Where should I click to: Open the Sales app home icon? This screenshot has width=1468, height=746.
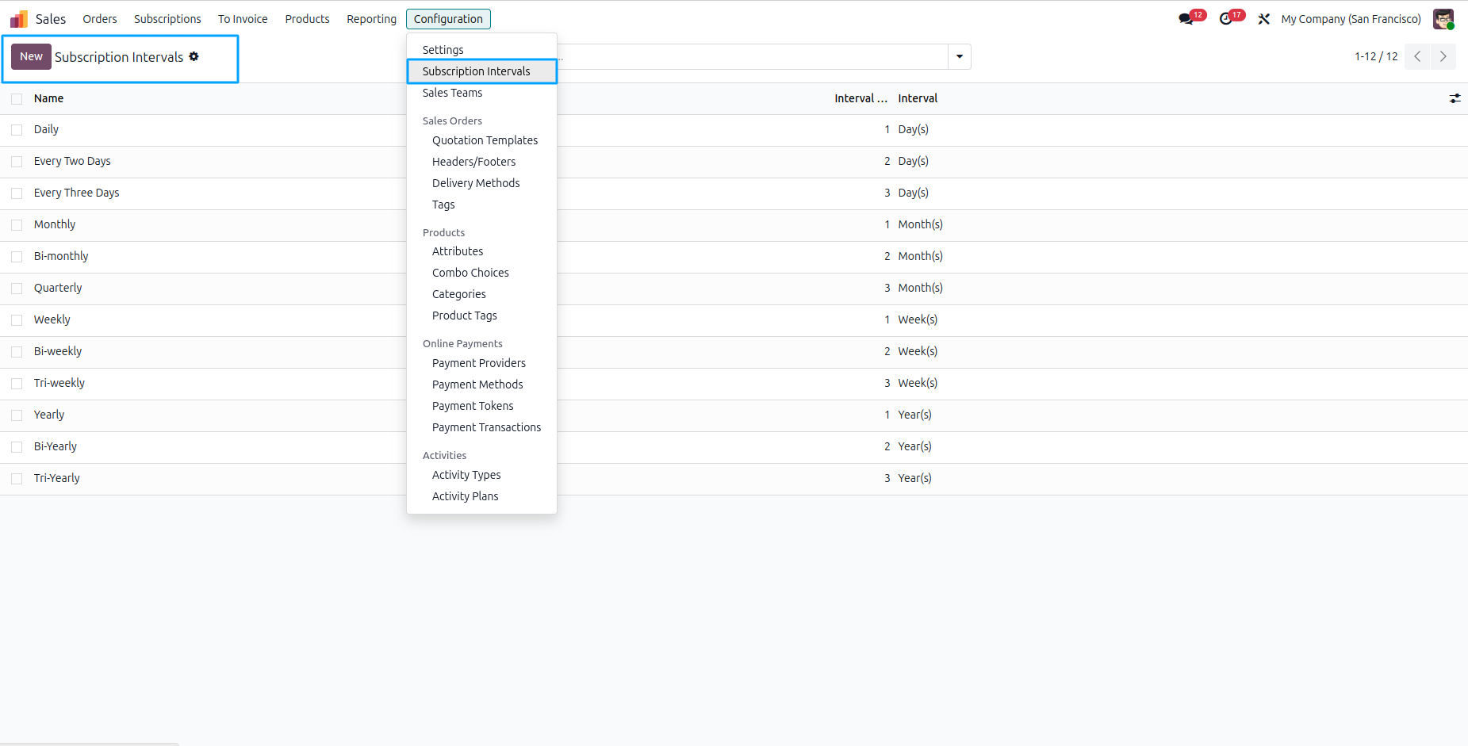click(19, 19)
